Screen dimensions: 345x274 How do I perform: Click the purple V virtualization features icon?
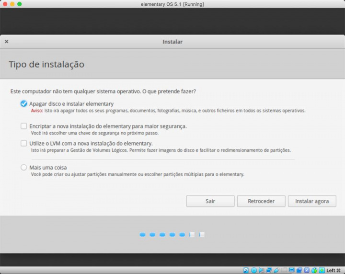307,270
